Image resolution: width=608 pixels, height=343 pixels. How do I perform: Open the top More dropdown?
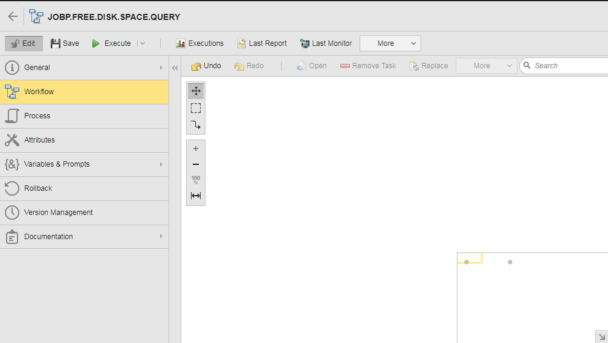click(390, 43)
